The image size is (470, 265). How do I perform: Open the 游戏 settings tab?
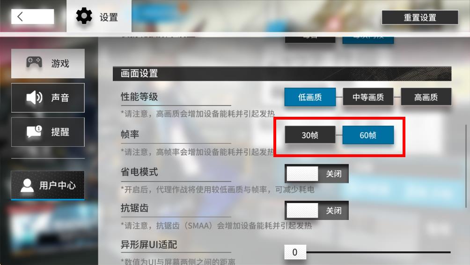[48, 63]
